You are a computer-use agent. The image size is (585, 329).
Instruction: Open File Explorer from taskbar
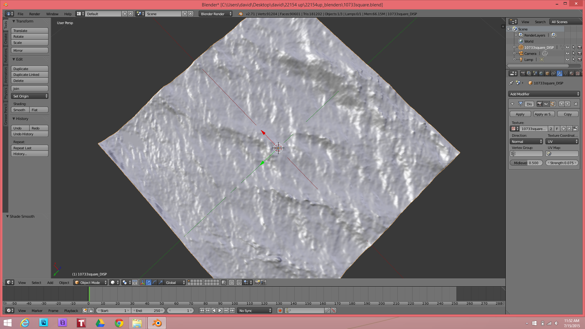[x=137, y=323]
